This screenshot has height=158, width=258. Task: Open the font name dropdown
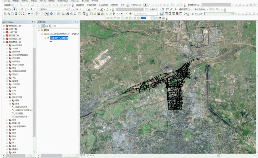(66, 9)
